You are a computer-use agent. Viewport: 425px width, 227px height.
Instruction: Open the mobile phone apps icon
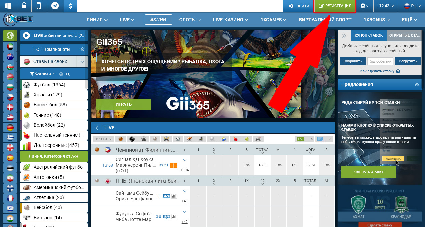pos(39,6)
